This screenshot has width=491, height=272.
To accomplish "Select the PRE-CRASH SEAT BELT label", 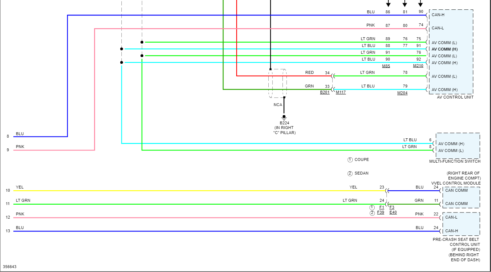I will (x=456, y=240).
